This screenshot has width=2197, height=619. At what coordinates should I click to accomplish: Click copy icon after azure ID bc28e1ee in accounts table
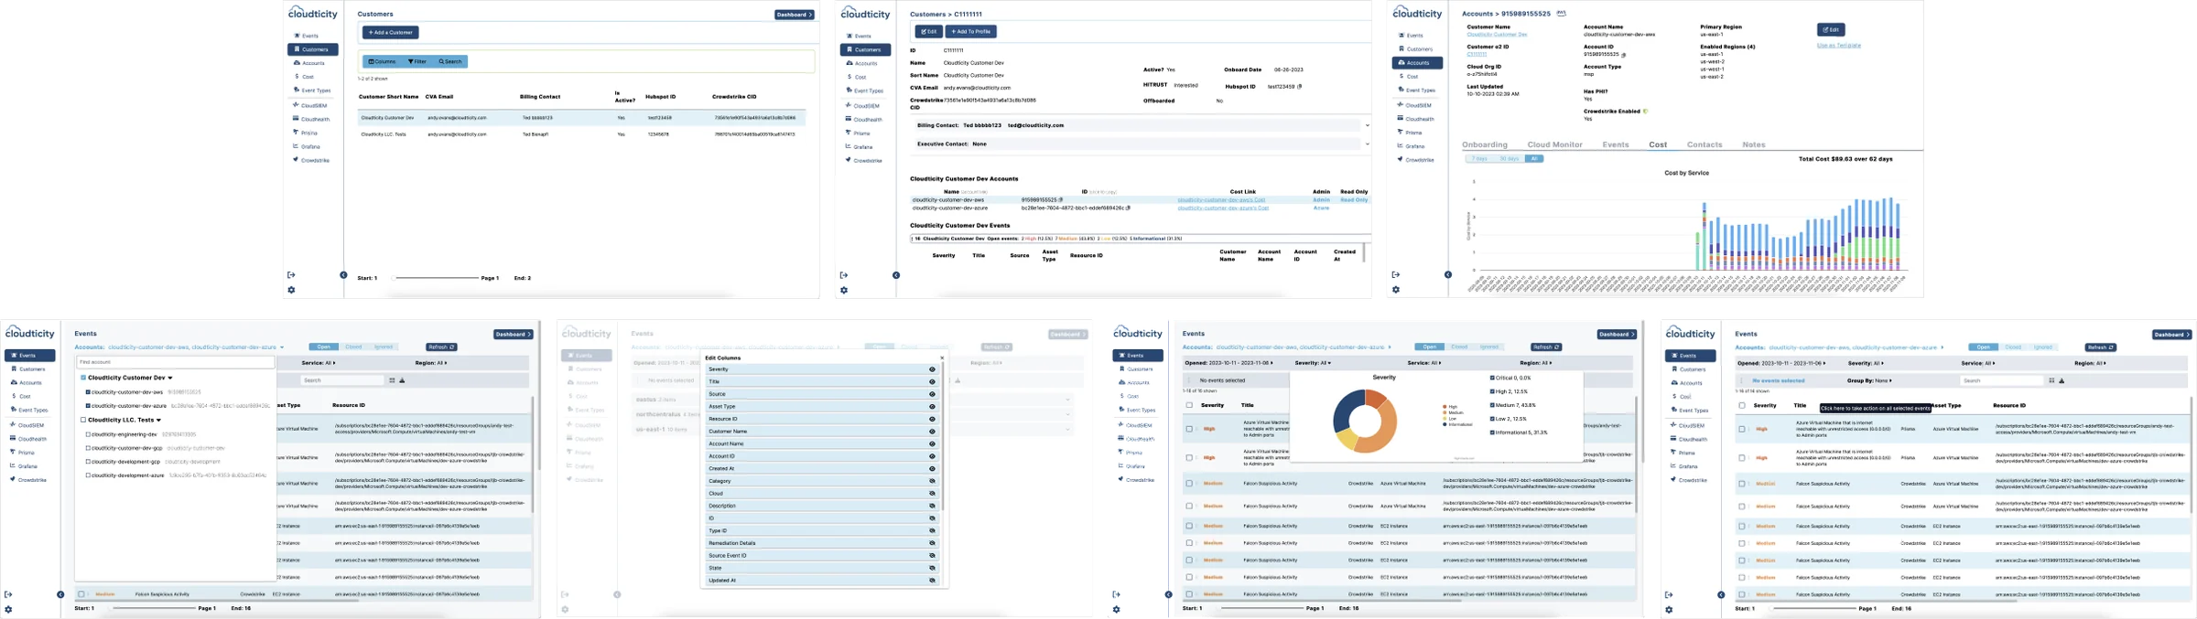point(1128,208)
